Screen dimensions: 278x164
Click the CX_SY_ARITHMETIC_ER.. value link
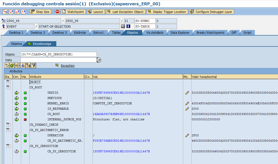click(121, 141)
